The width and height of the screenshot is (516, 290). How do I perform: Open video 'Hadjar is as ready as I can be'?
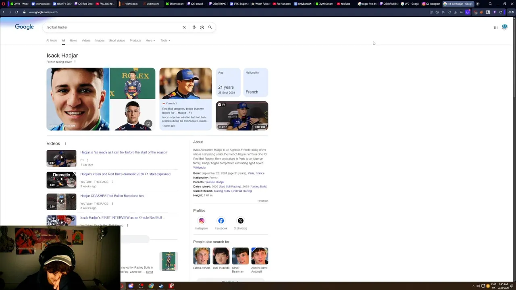point(123,152)
